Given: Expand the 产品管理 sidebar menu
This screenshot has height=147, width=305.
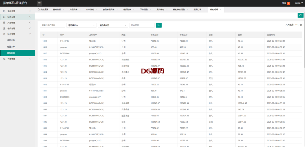Looking at the screenshot, I should coord(30,23).
